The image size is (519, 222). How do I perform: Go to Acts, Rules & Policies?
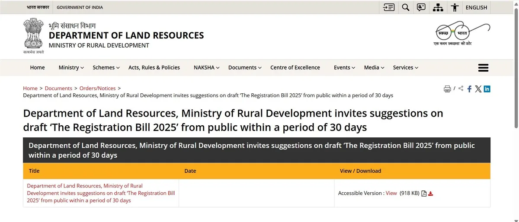[x=154, y=68]
